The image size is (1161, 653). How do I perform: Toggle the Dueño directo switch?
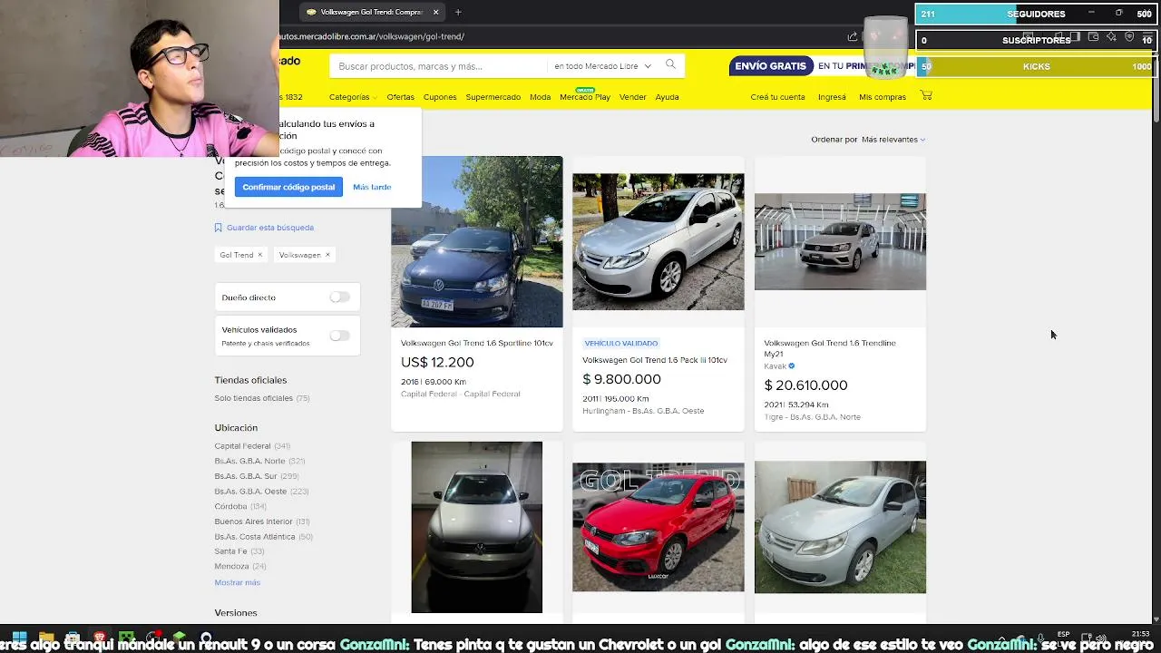coord(339,297)
